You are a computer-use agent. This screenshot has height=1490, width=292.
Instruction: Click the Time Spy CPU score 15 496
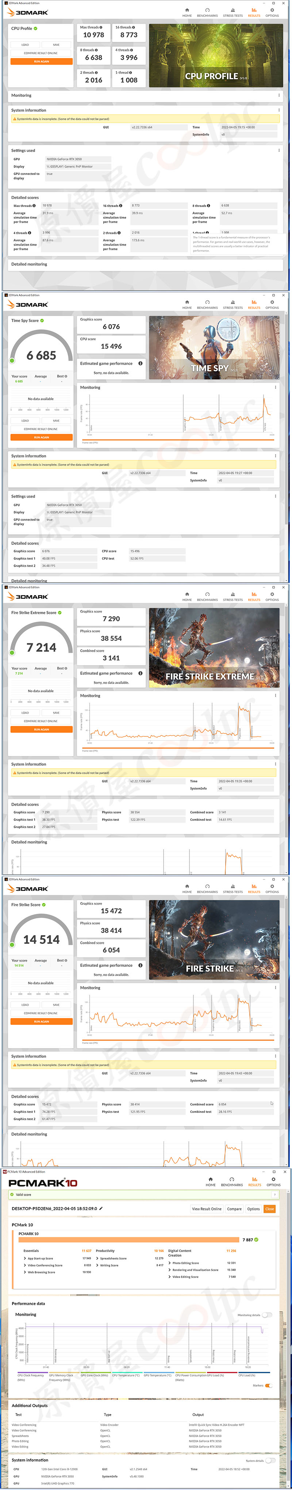(x=112, y=346)
